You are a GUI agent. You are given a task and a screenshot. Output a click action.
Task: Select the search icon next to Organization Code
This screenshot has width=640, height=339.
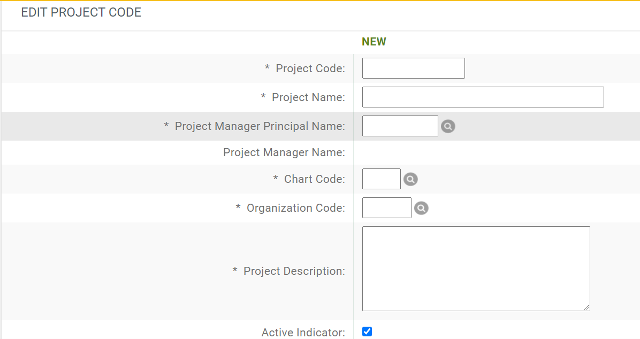click(x=421, y=207)
